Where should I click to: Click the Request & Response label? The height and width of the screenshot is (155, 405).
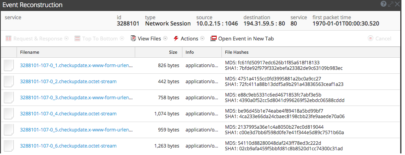click(x=38, y=38)
